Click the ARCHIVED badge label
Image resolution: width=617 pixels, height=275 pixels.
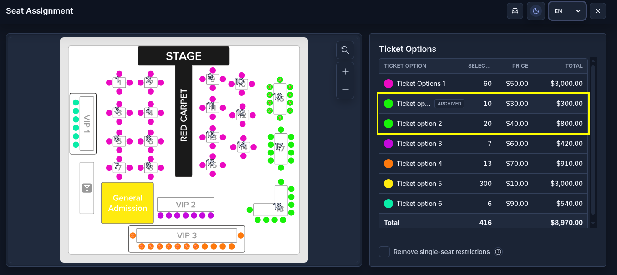pos(449,104)
